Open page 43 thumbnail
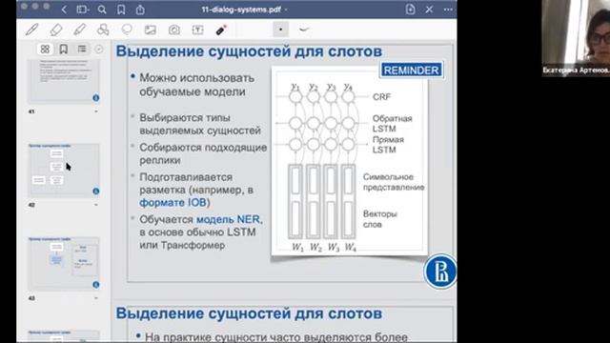The height and width of the screenshot is (343, 610). [64, 264]
